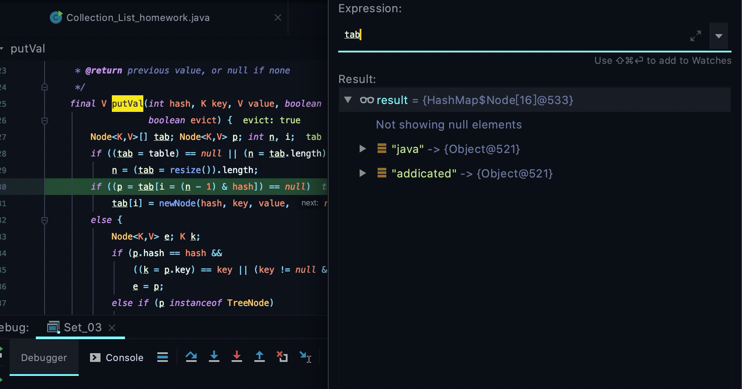742x389 pixels.
Task: Open the expression history dropdown arrow
Action: point(719,36)
